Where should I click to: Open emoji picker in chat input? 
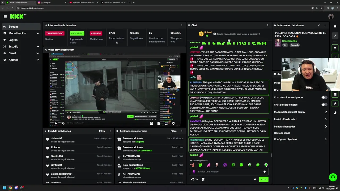264,172
